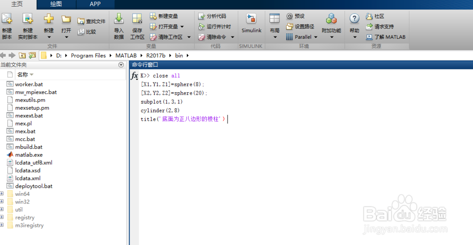Click New Variable (新建变量)

pyautogui.click(x=164, y=16)
